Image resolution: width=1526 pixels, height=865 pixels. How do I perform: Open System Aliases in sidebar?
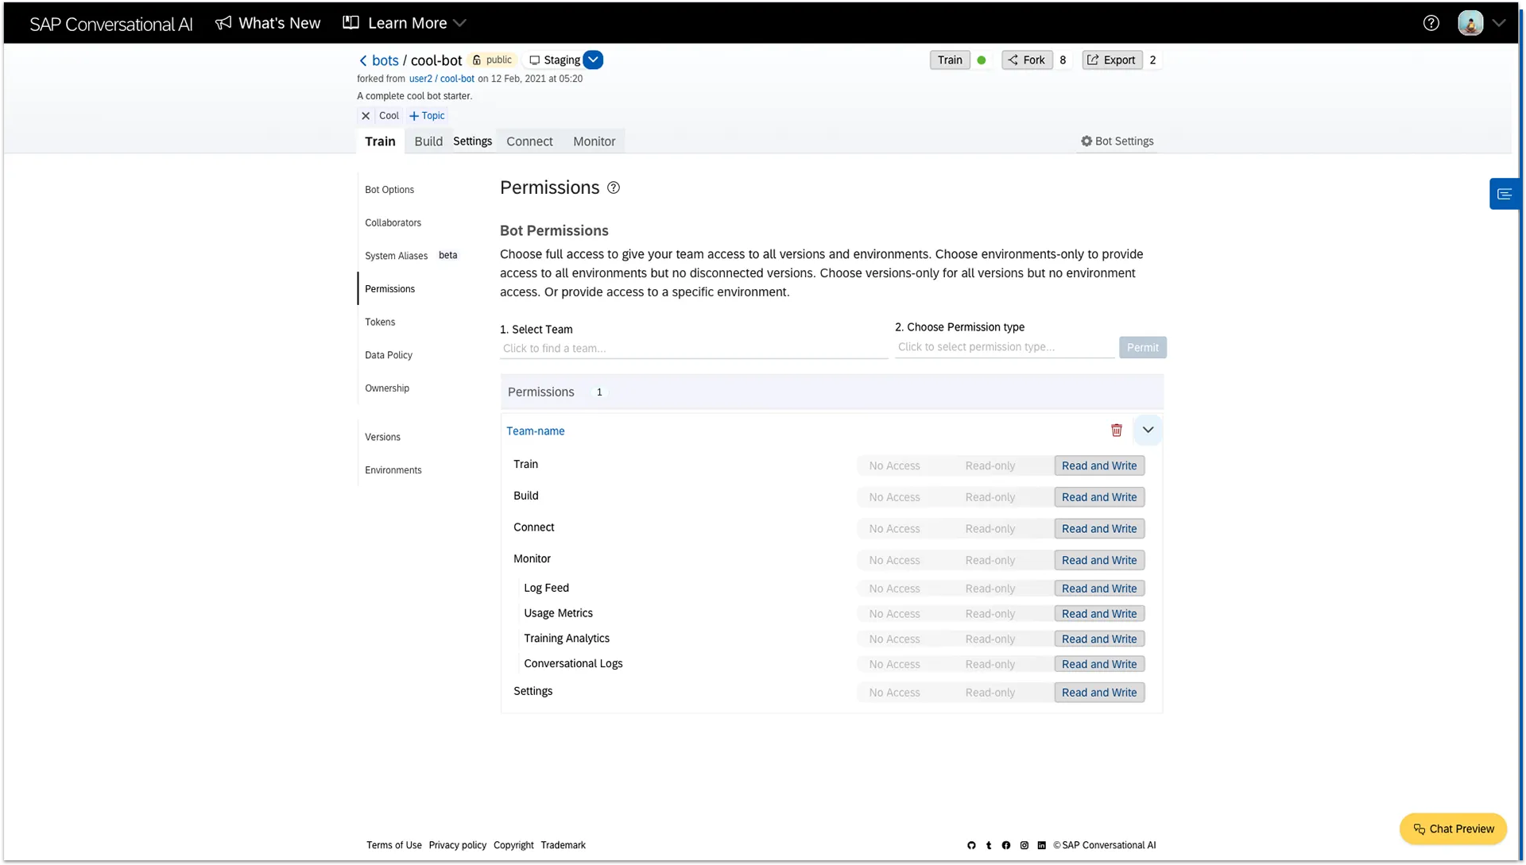pos(396,257)
